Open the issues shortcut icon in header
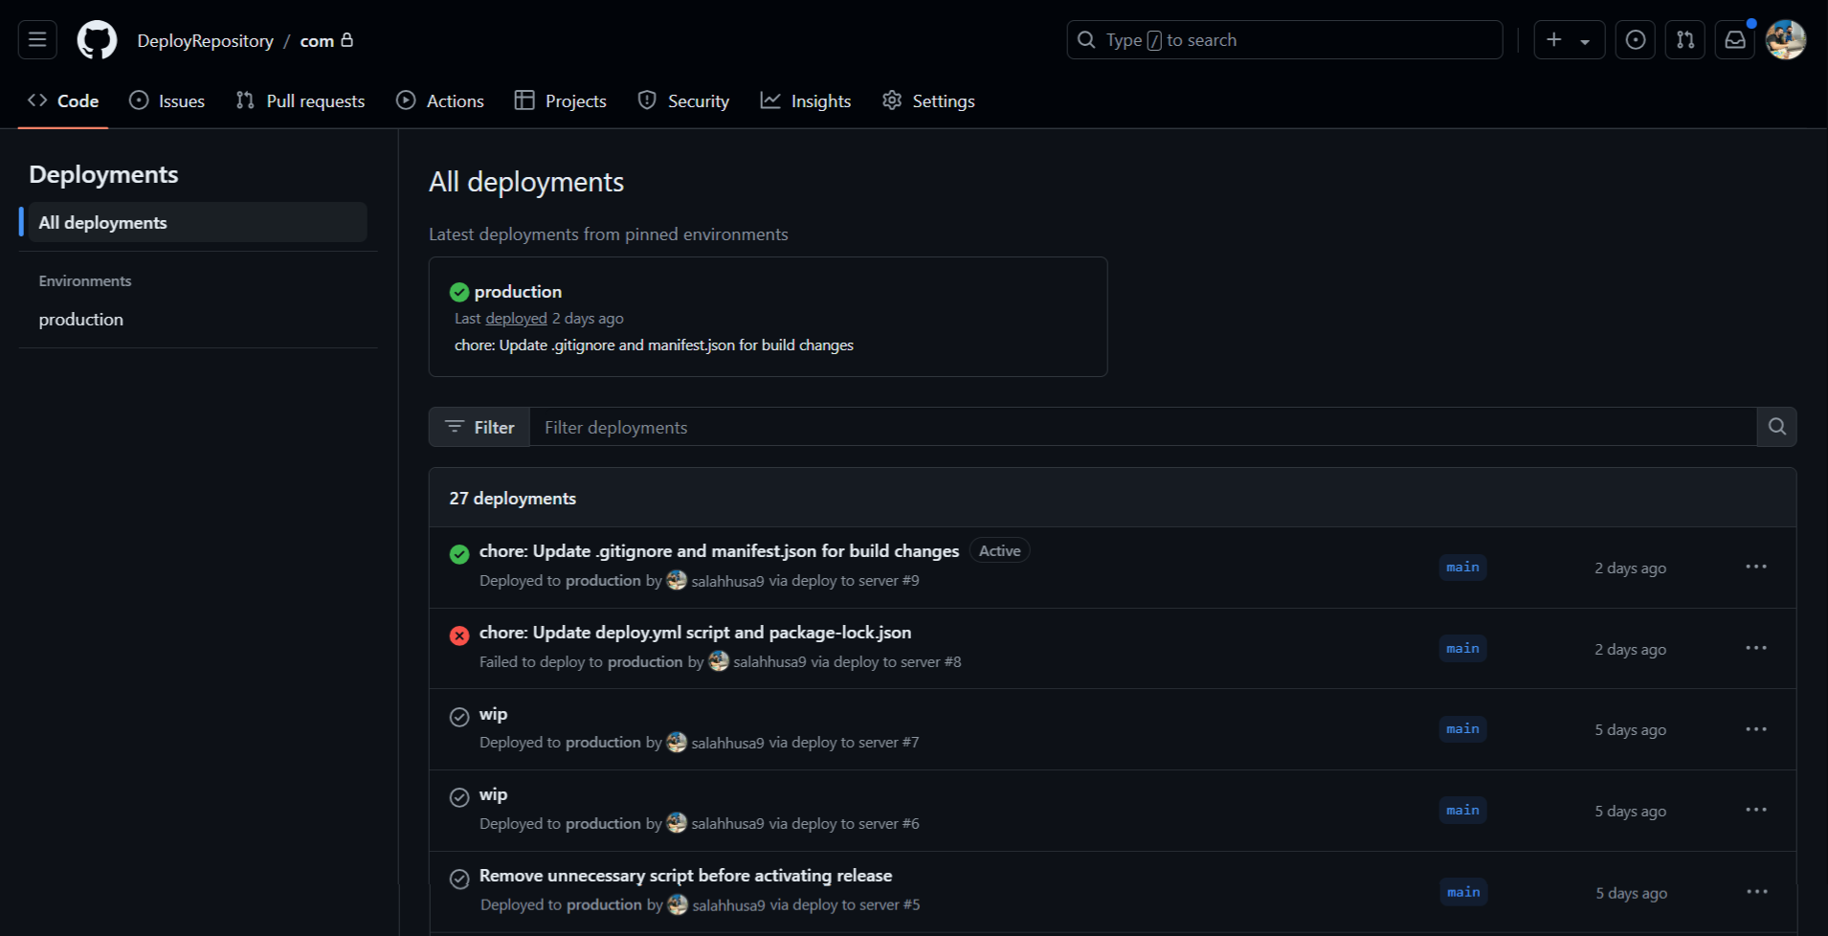The width and height of the screenshot is (1828, 936). coord(1636,40)
